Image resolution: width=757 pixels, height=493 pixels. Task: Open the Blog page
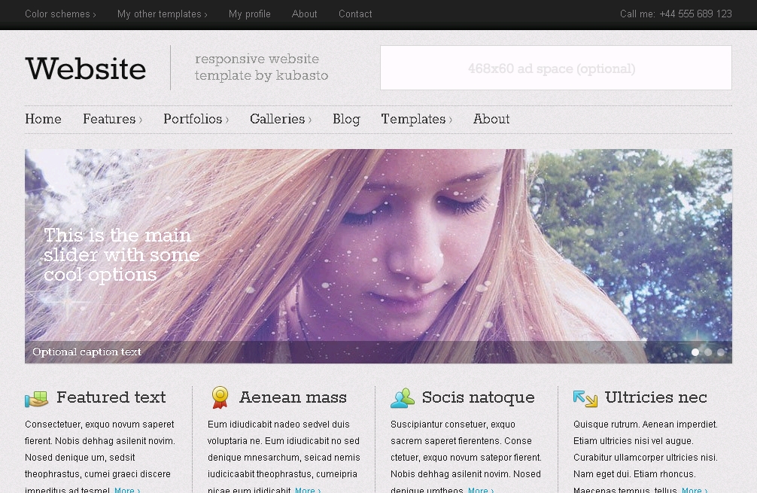click(346, 119)
